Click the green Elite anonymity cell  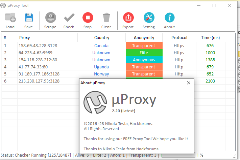[144, 53]
